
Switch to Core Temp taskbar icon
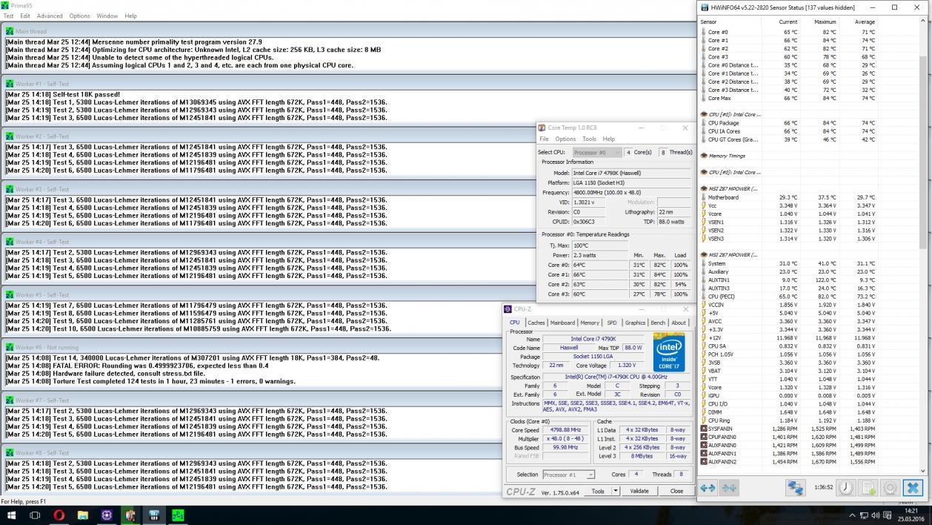(130, 515)
